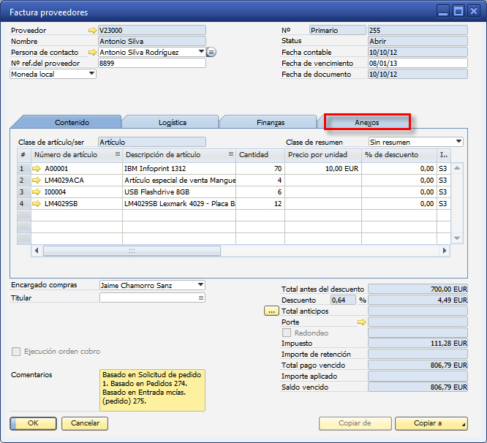The image size is (487, 443).
Task: Click the link arrow next to Proveedor V23000
Action: click(91, 31)
